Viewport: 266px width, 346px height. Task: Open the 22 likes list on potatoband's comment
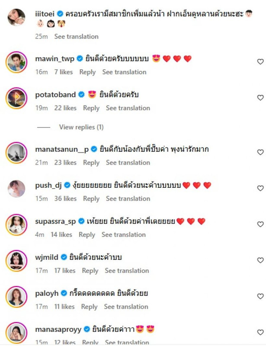point(65,108)
